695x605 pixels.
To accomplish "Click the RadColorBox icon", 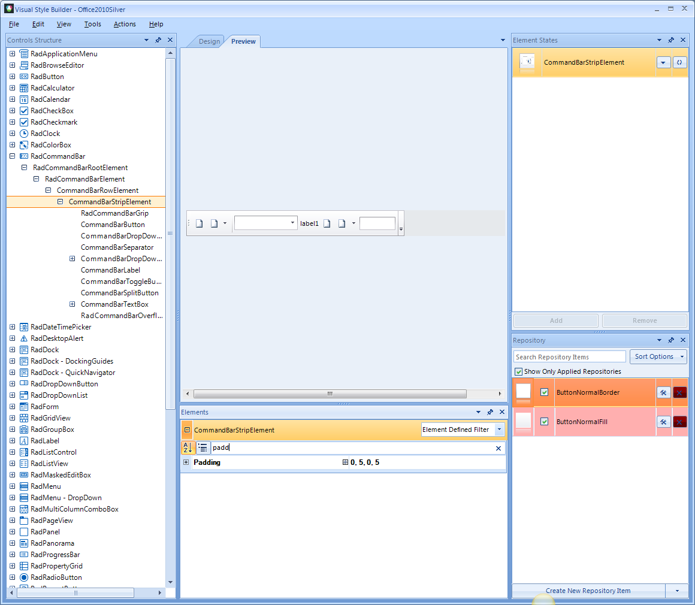I will click(x=24, y=145).
